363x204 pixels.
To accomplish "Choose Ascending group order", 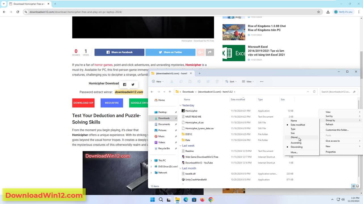I will [302, 143].
